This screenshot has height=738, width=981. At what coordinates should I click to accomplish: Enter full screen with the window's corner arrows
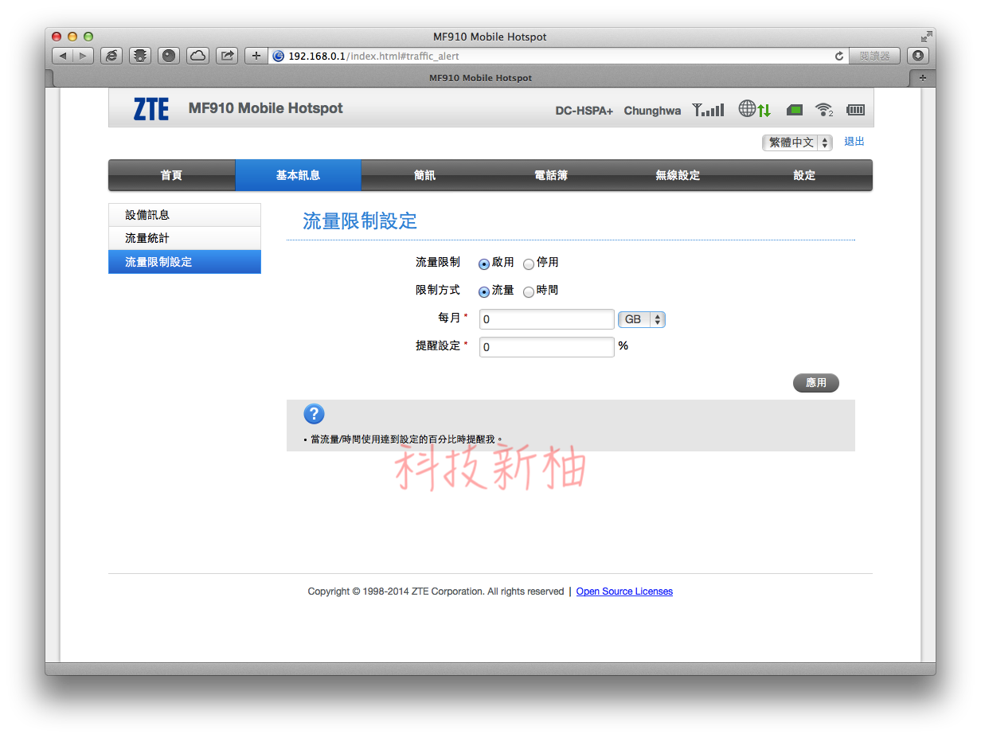(926, 37)
